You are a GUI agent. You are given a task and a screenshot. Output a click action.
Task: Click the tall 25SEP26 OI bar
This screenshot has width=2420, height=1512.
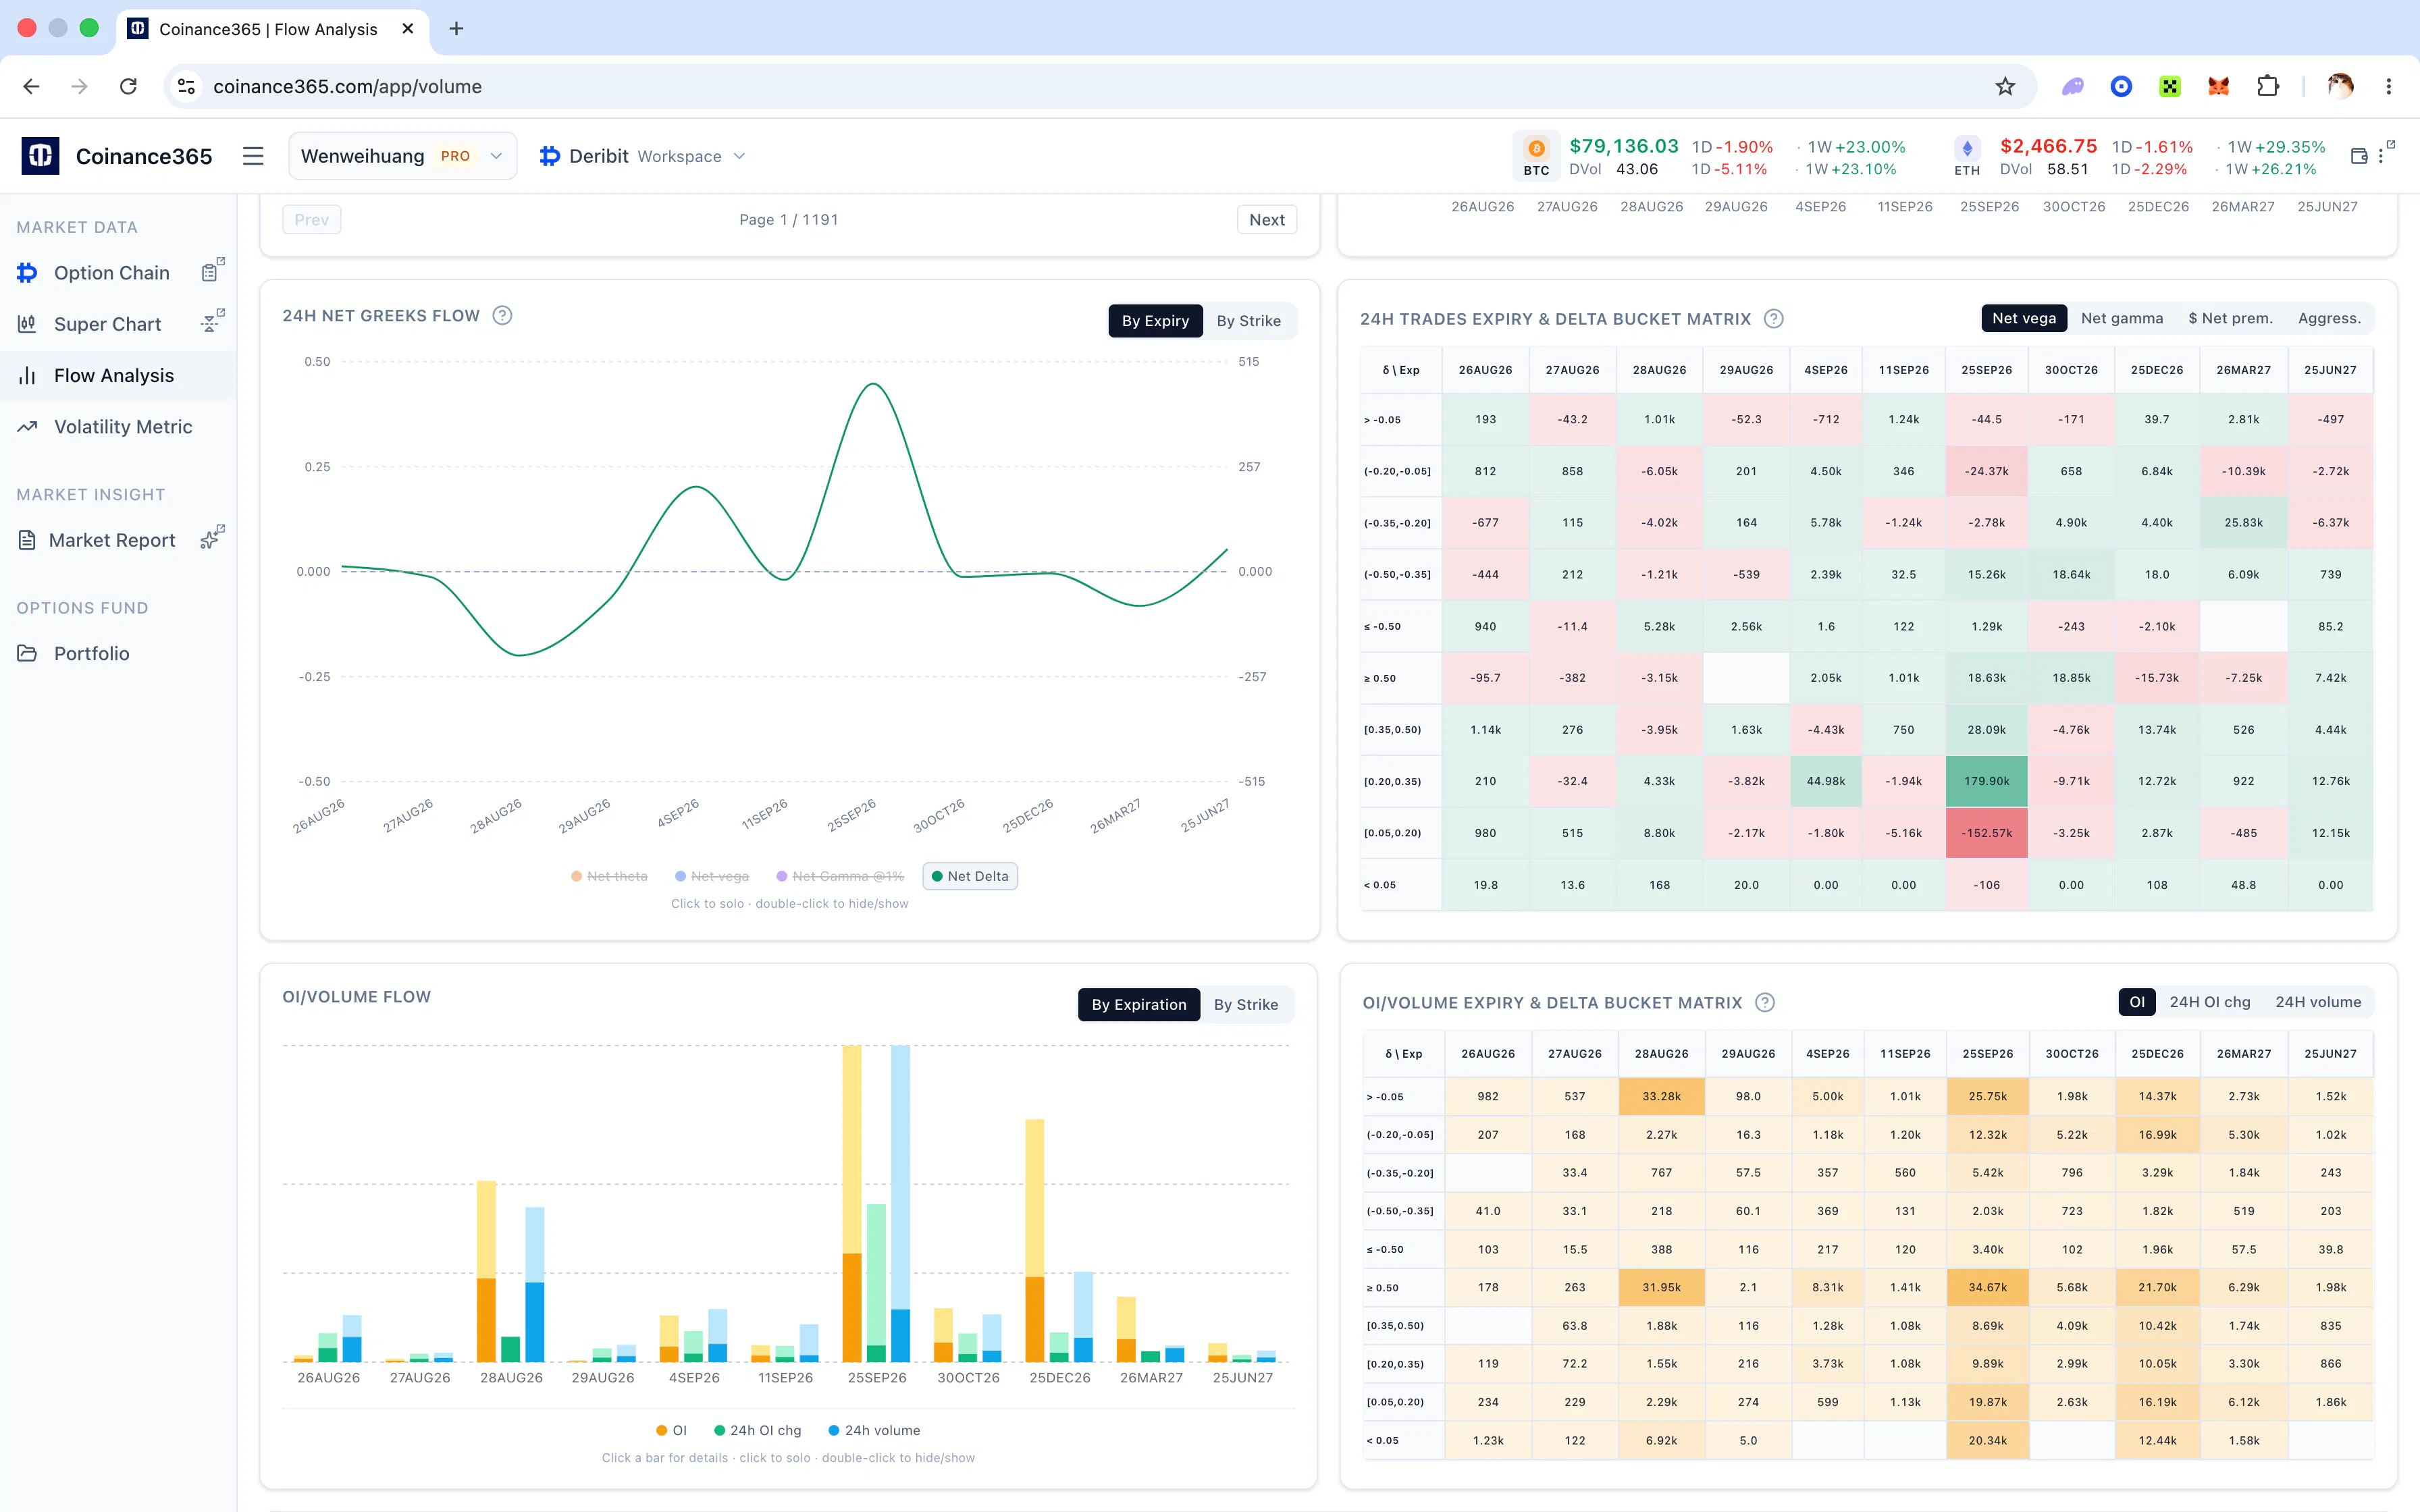pyautogui.click(x=851, y=1203)
